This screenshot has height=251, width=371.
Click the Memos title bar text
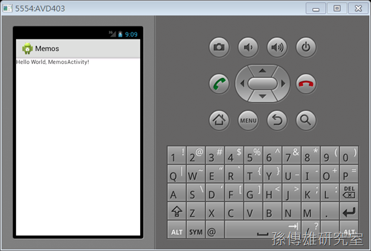[47, 48]
